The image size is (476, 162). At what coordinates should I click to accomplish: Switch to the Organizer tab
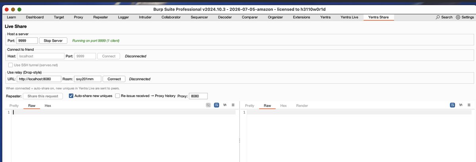tap(275, 17)
